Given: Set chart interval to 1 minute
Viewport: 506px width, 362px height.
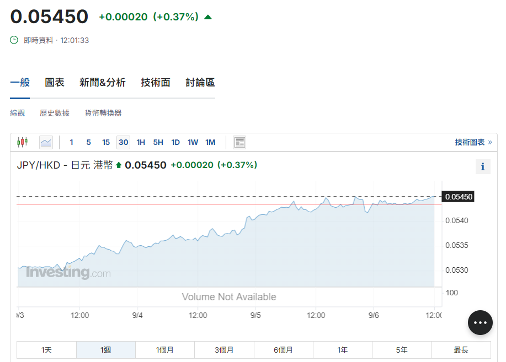Looking at the screenshot, I should [71, 142].
